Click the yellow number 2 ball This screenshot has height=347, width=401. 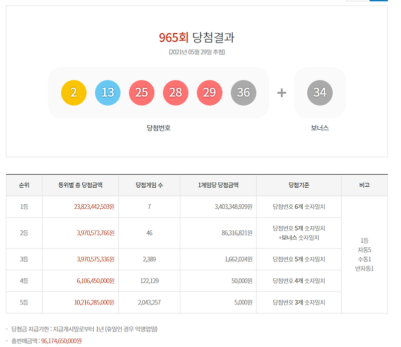pos(74,93)
